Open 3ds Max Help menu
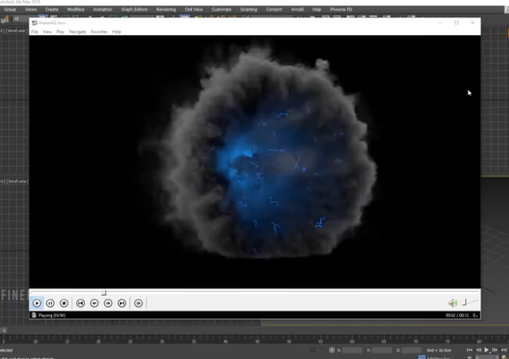 [x=317, y=10]
